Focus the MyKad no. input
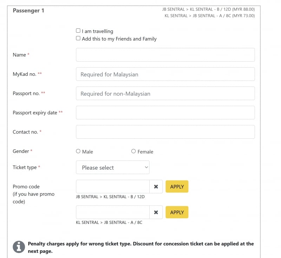This screenshot has height=258, width=281. (165, 74)
